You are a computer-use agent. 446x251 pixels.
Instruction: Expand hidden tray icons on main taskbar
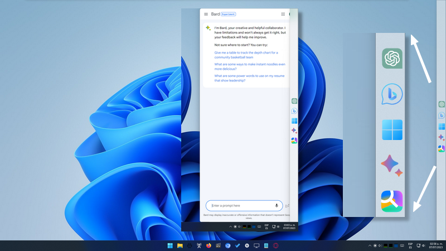(370, 245)
